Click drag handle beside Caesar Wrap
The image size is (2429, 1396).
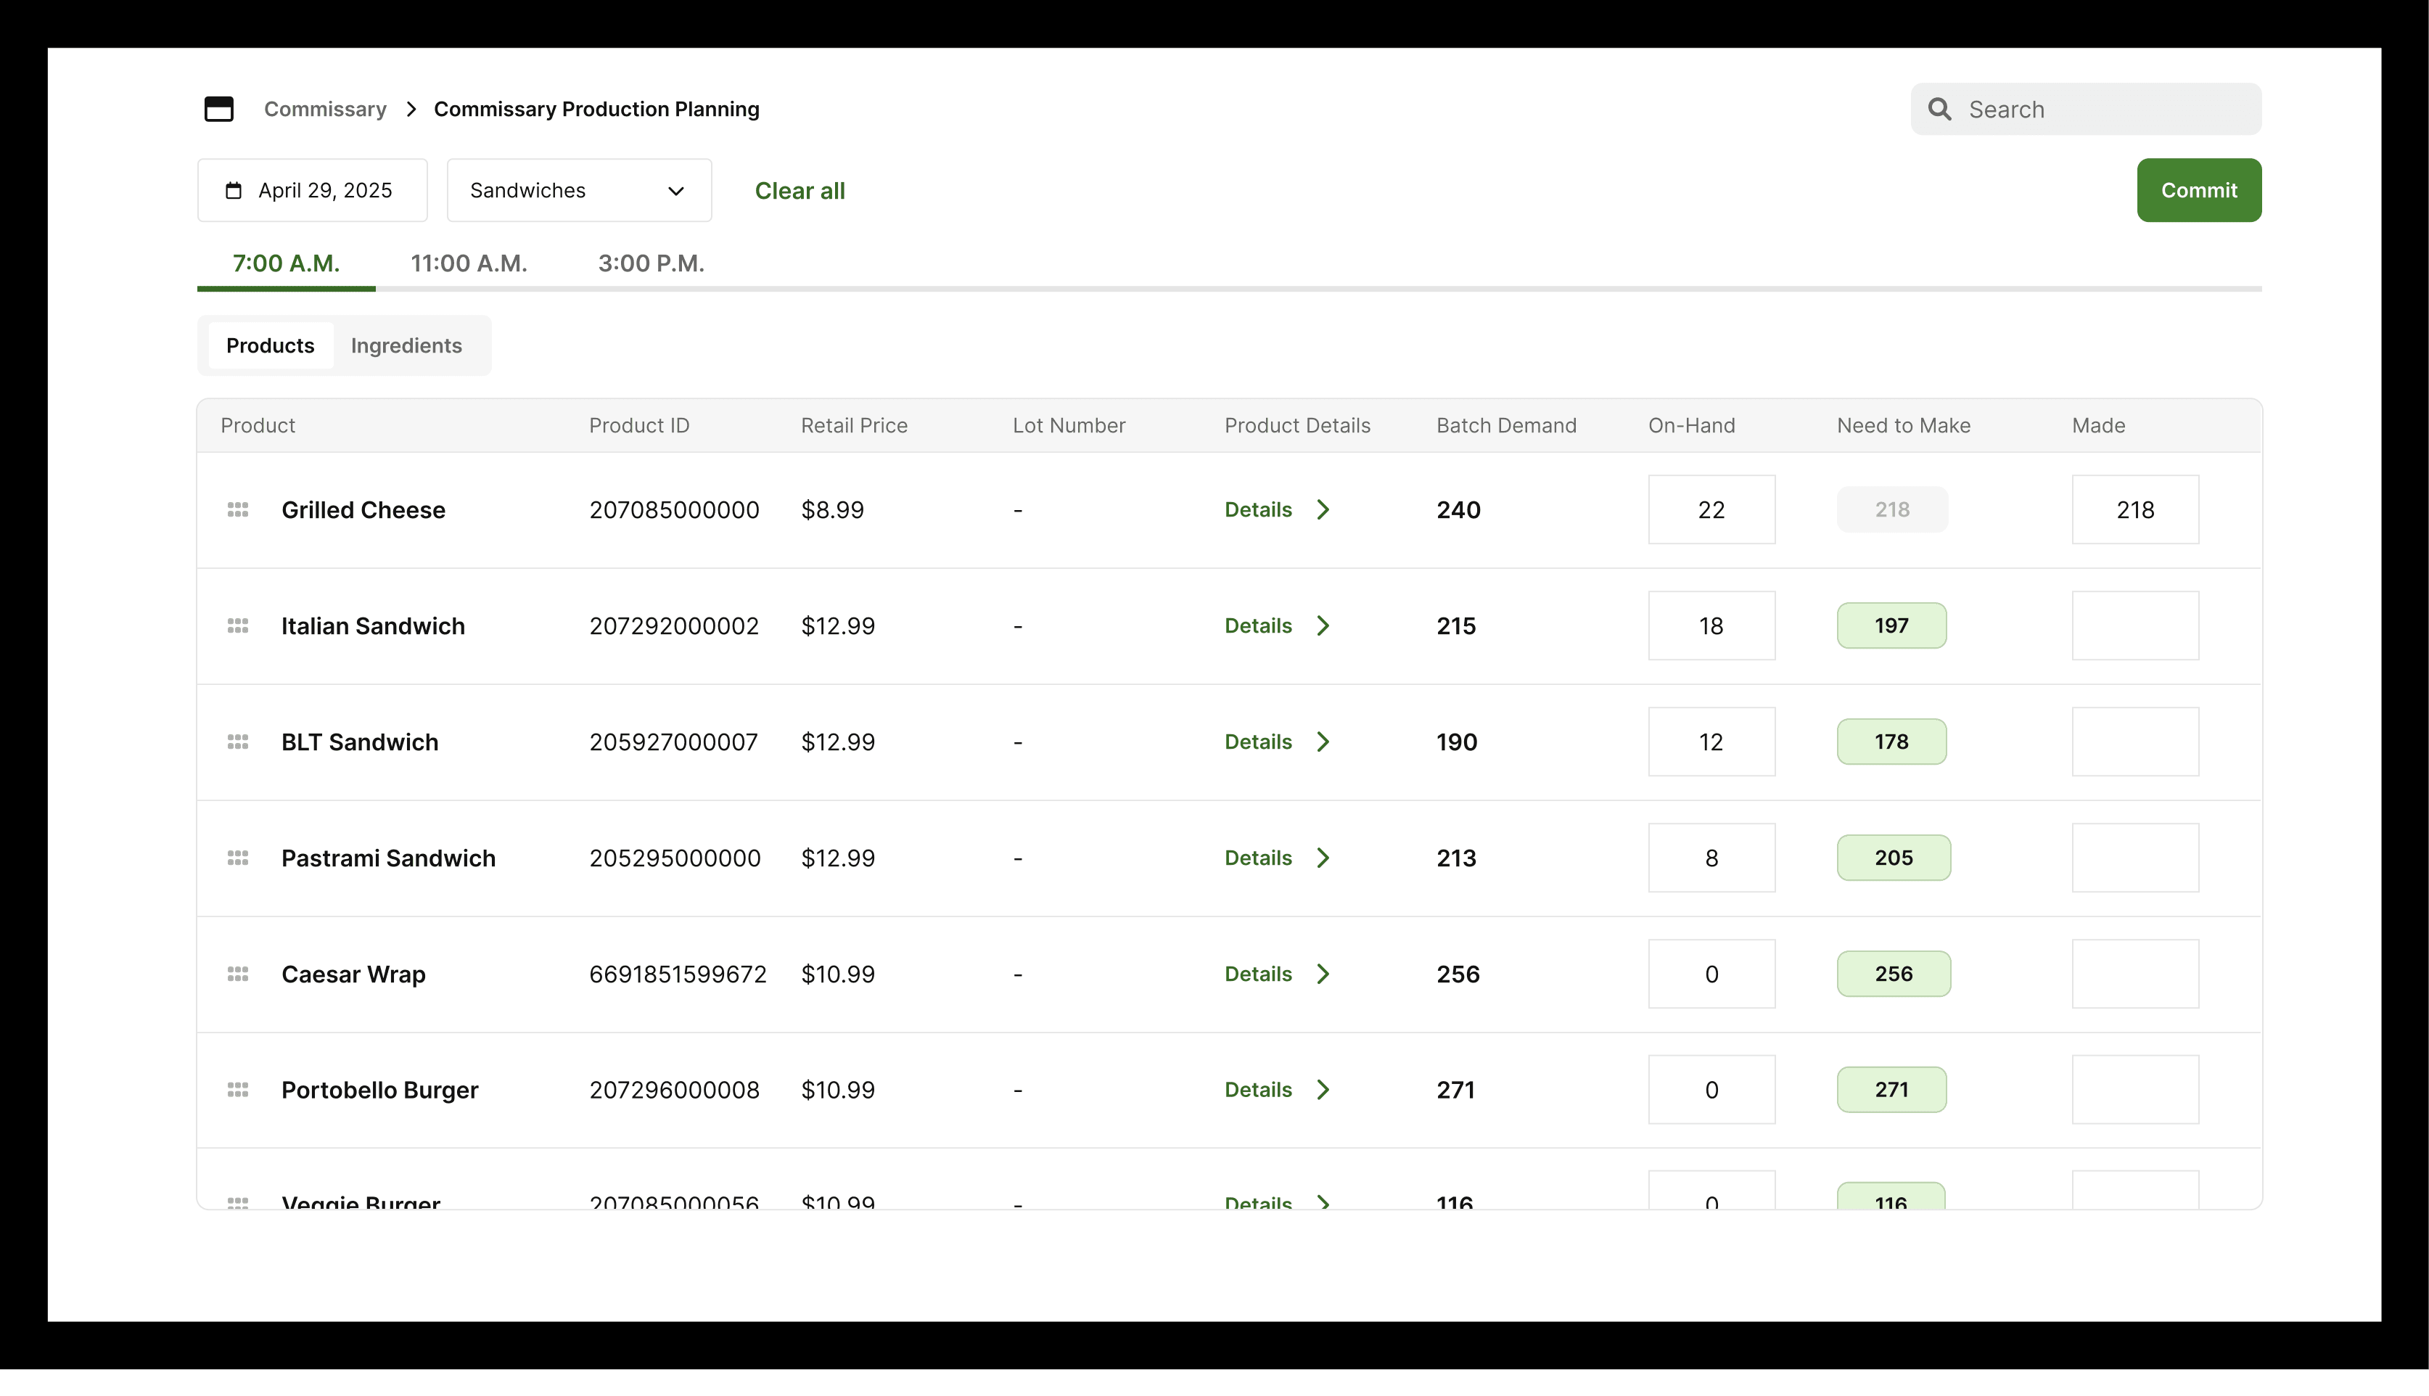click(x=238, y=974)
